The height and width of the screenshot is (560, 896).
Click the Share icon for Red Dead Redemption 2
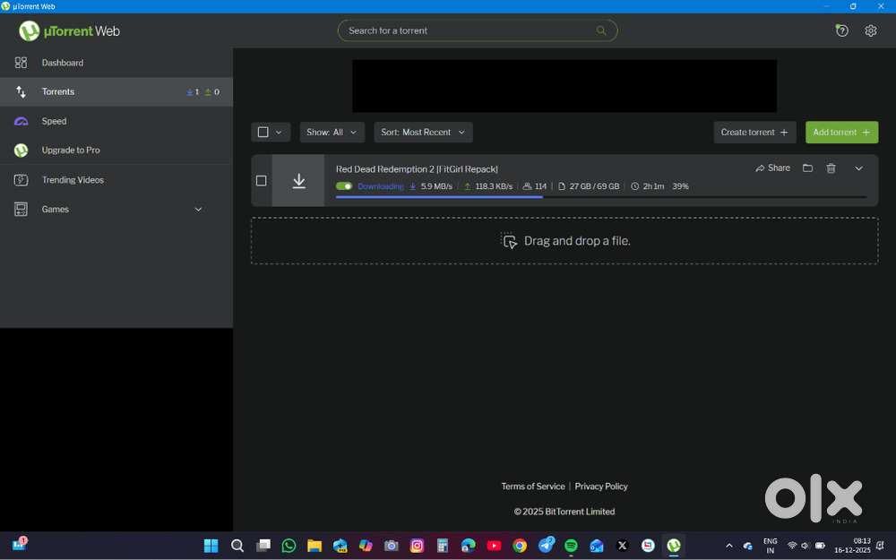point(772,168)
